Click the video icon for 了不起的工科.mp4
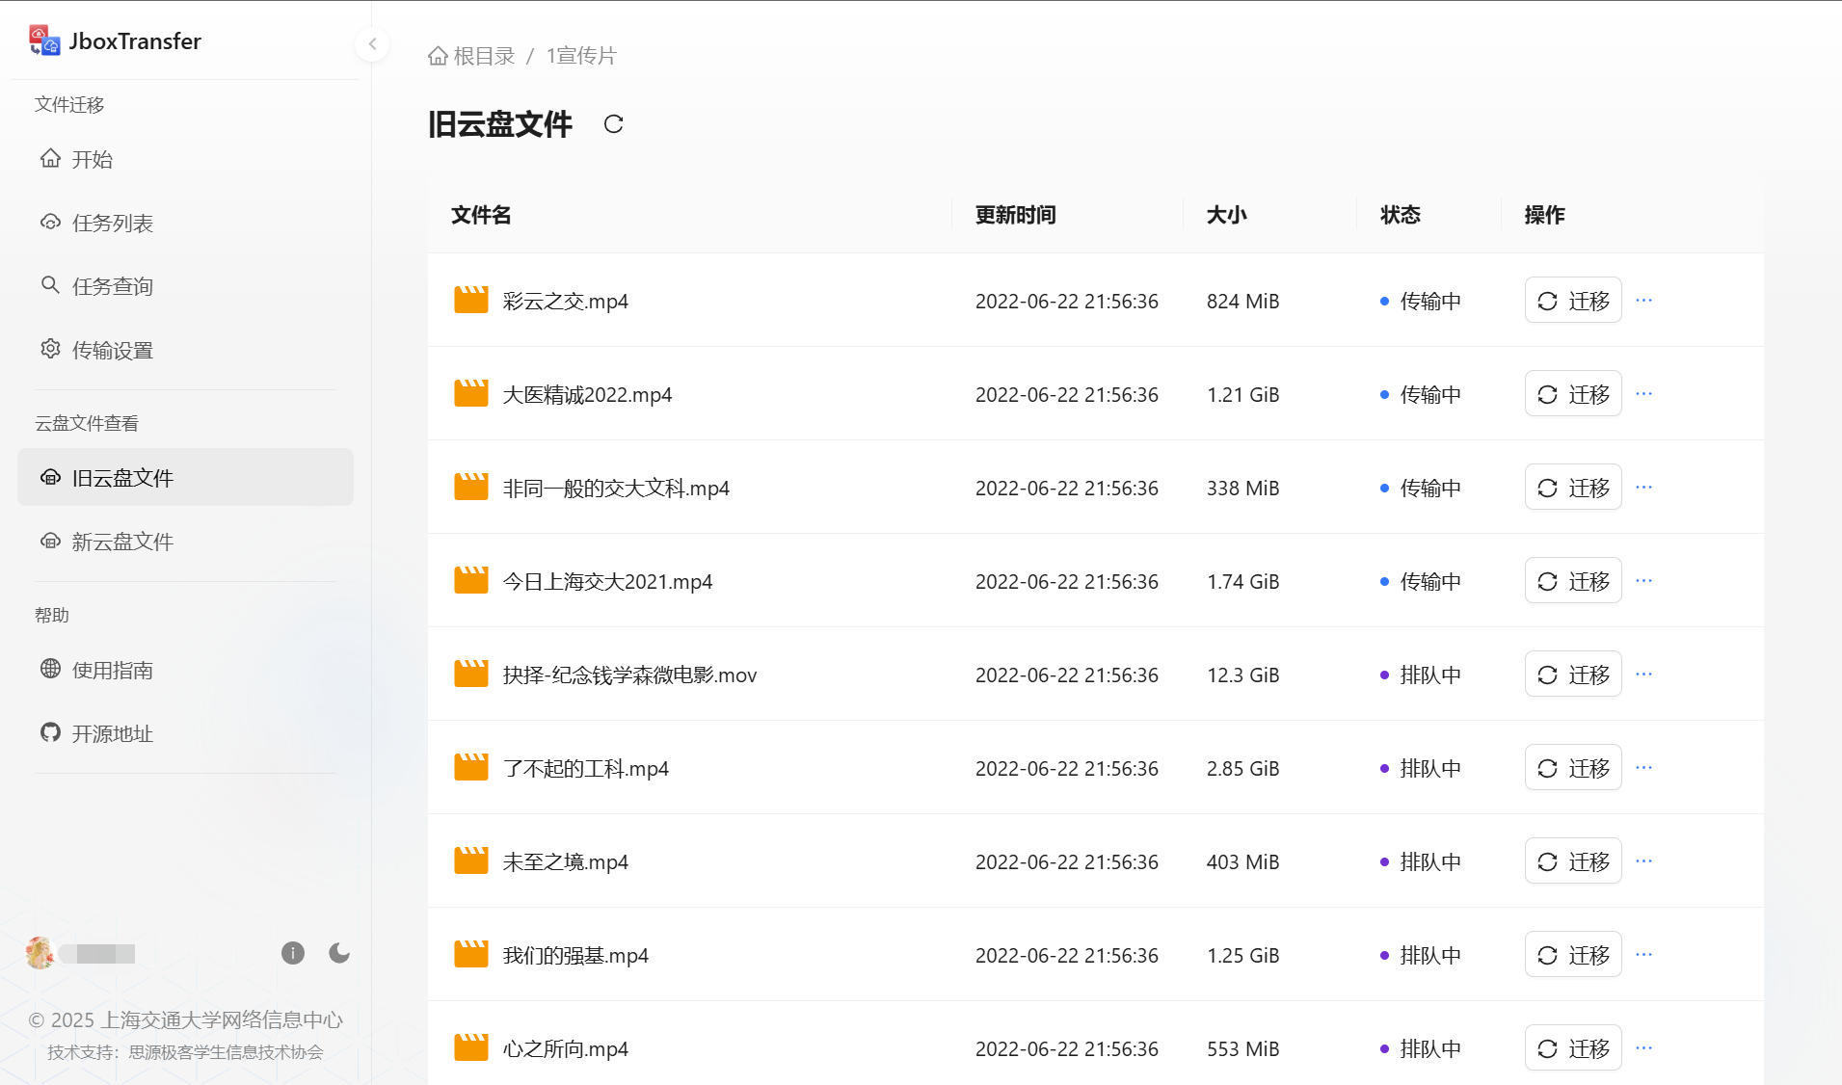Viewport: 1842px width, 1085px height. (471, 768)
